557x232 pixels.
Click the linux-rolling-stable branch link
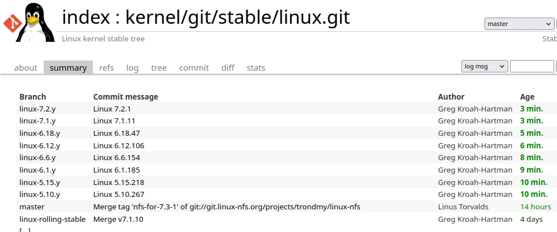coord(52,219)
